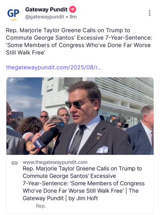Click www.thegatewaypundit.com domain in the card
The image size is (160, 215).
55,162
